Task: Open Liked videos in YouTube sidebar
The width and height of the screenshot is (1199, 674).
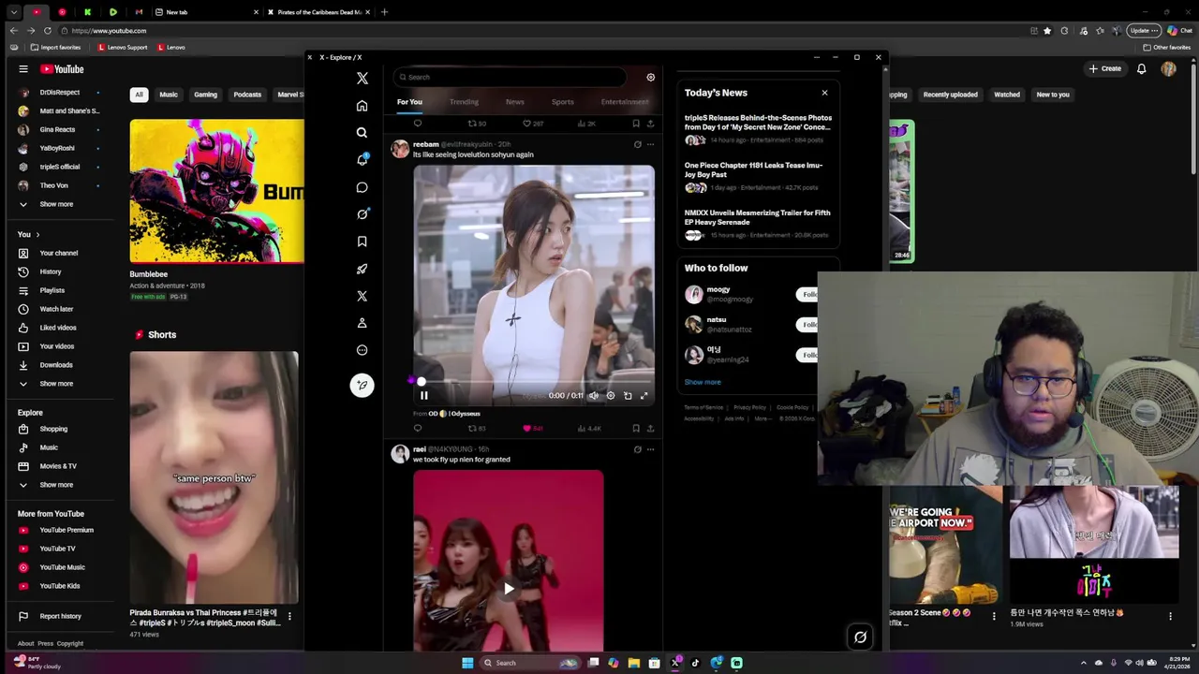Action: click(58, 328)
